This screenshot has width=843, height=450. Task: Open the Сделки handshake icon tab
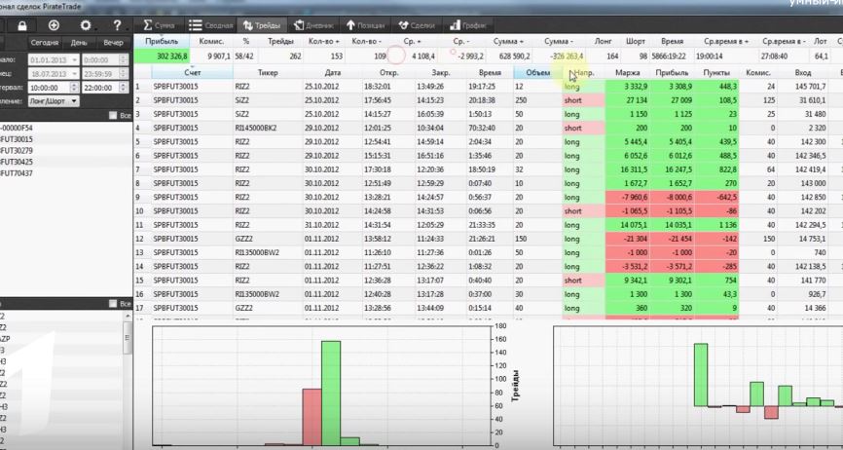[416, 25]
